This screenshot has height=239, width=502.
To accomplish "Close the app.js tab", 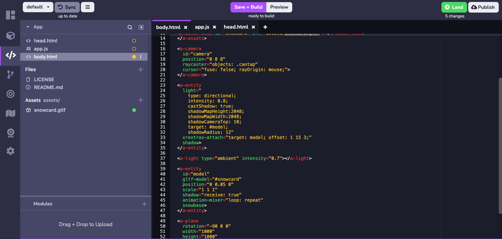I will tap(214, 27).
